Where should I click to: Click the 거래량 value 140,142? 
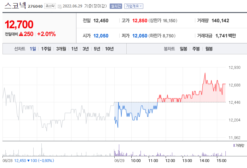pos(220,20)
